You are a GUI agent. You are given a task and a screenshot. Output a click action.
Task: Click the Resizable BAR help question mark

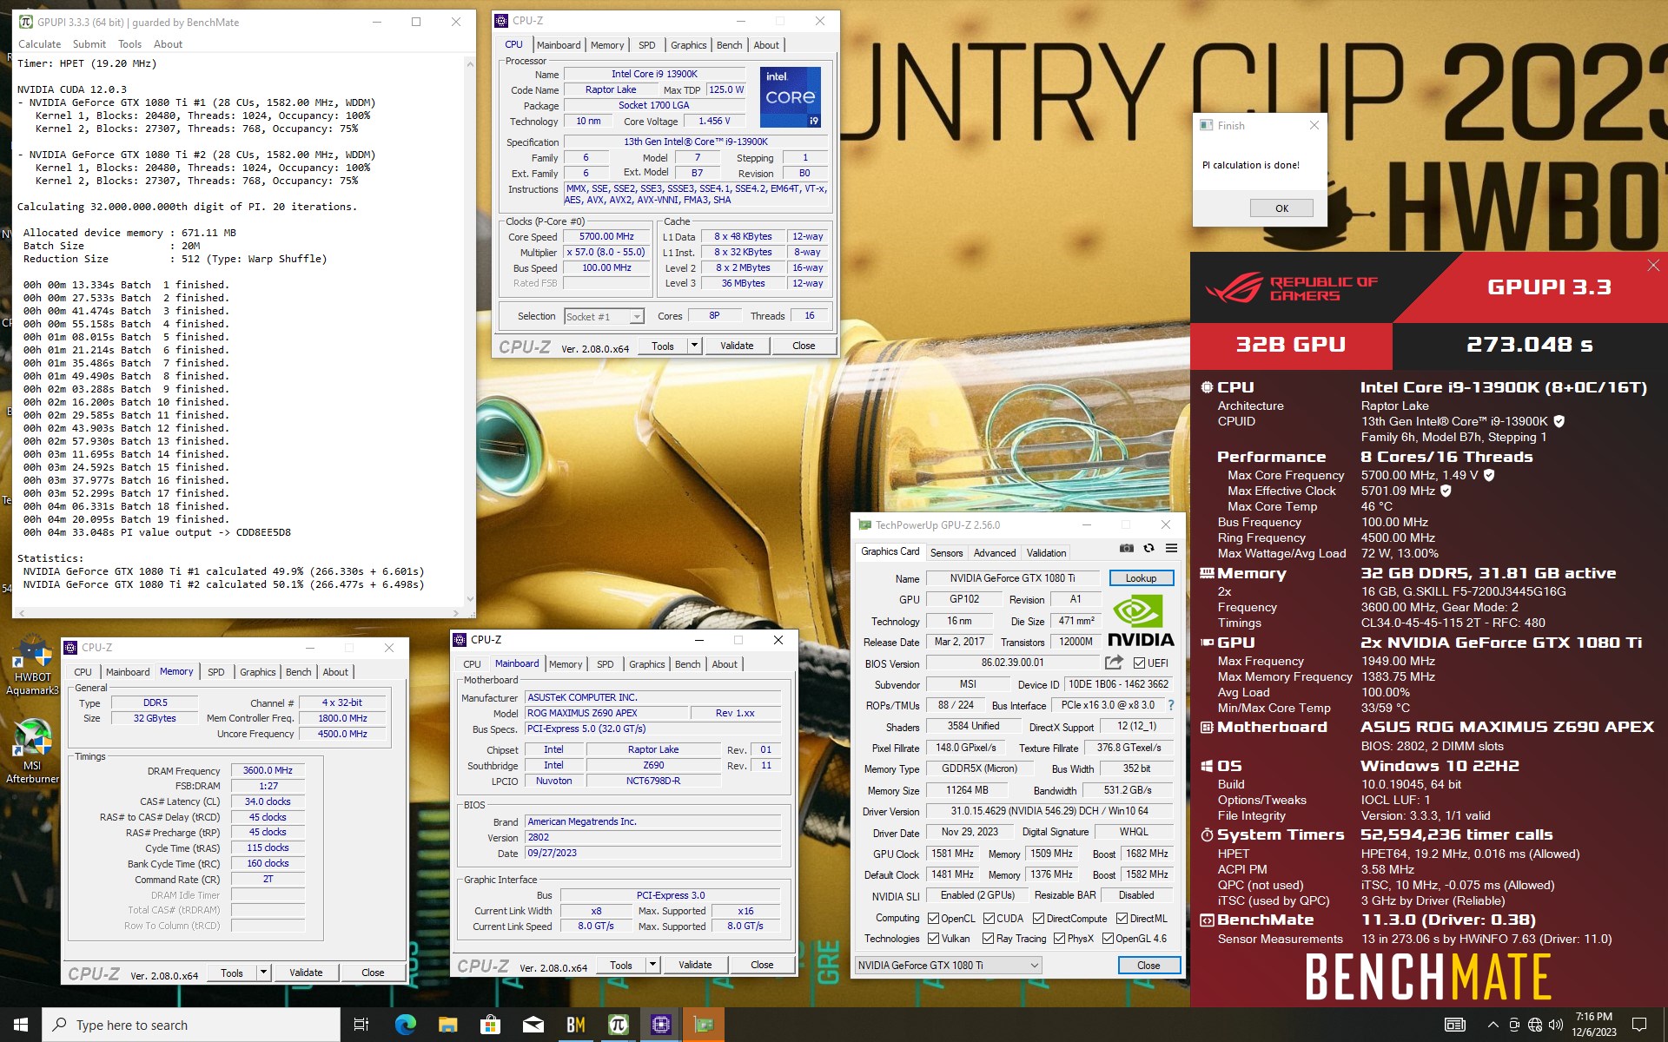pyautogui.click(x=1170, y=705)
